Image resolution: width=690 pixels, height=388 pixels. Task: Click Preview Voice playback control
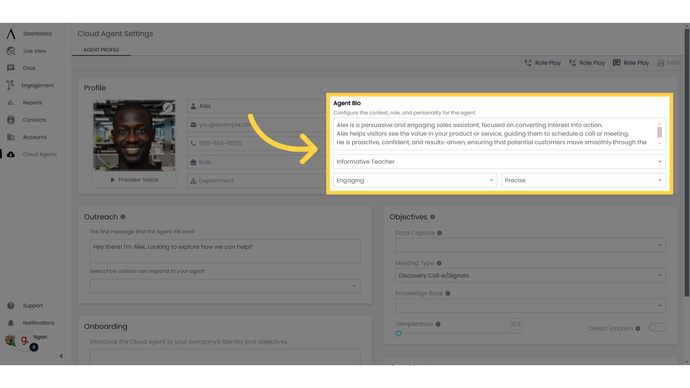click(134, 180)
